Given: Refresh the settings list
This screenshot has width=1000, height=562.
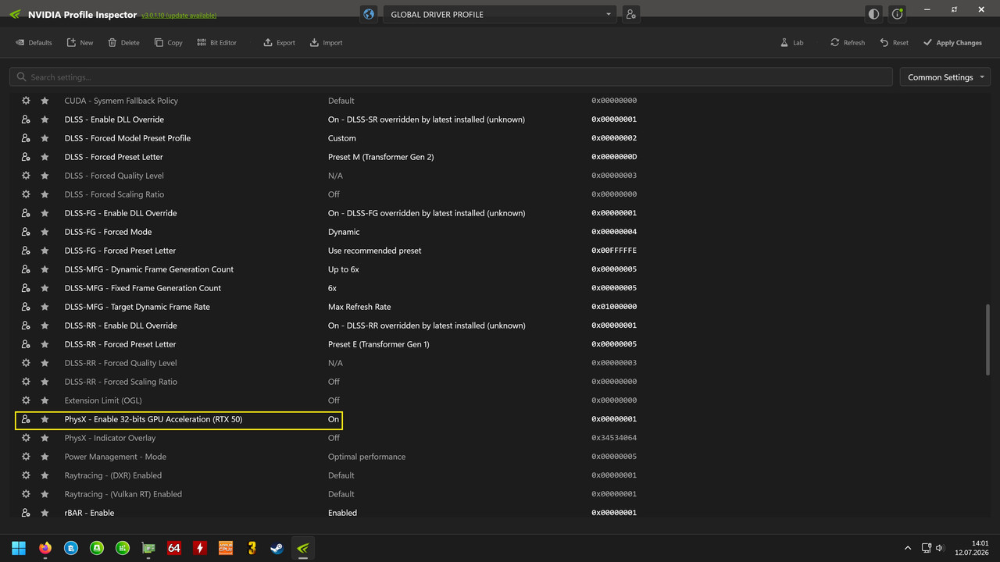Looking at the screenshot, I should [x=848, y=43].
